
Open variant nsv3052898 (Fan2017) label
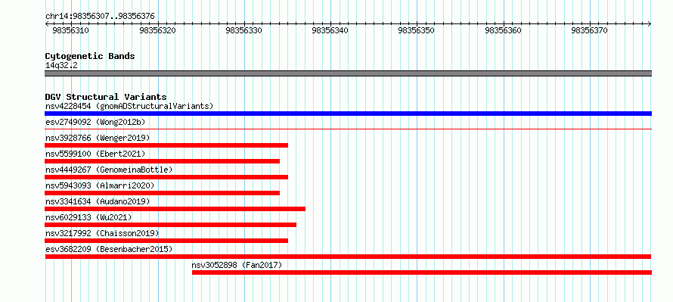[x=237, y=265]
